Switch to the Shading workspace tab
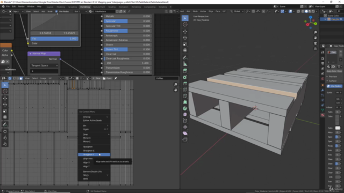Image resolution: width=344 pixels, height=193 pixels. [x=112, y=7]
